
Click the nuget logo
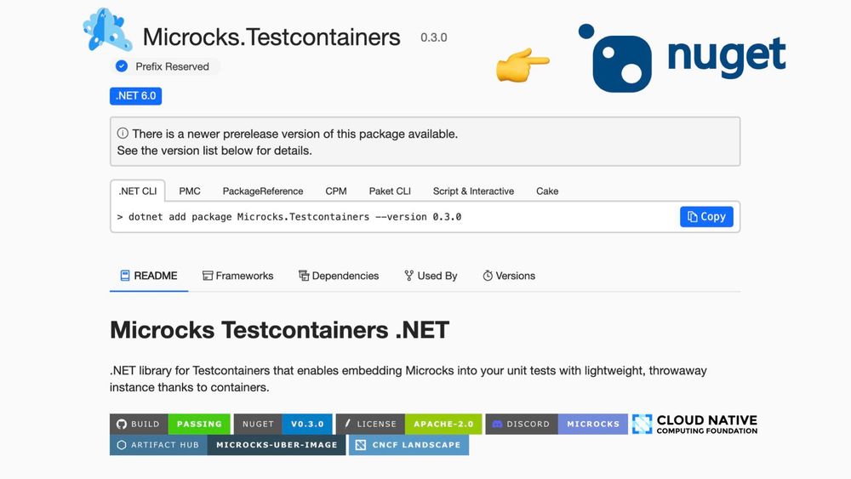pos(682,58)
